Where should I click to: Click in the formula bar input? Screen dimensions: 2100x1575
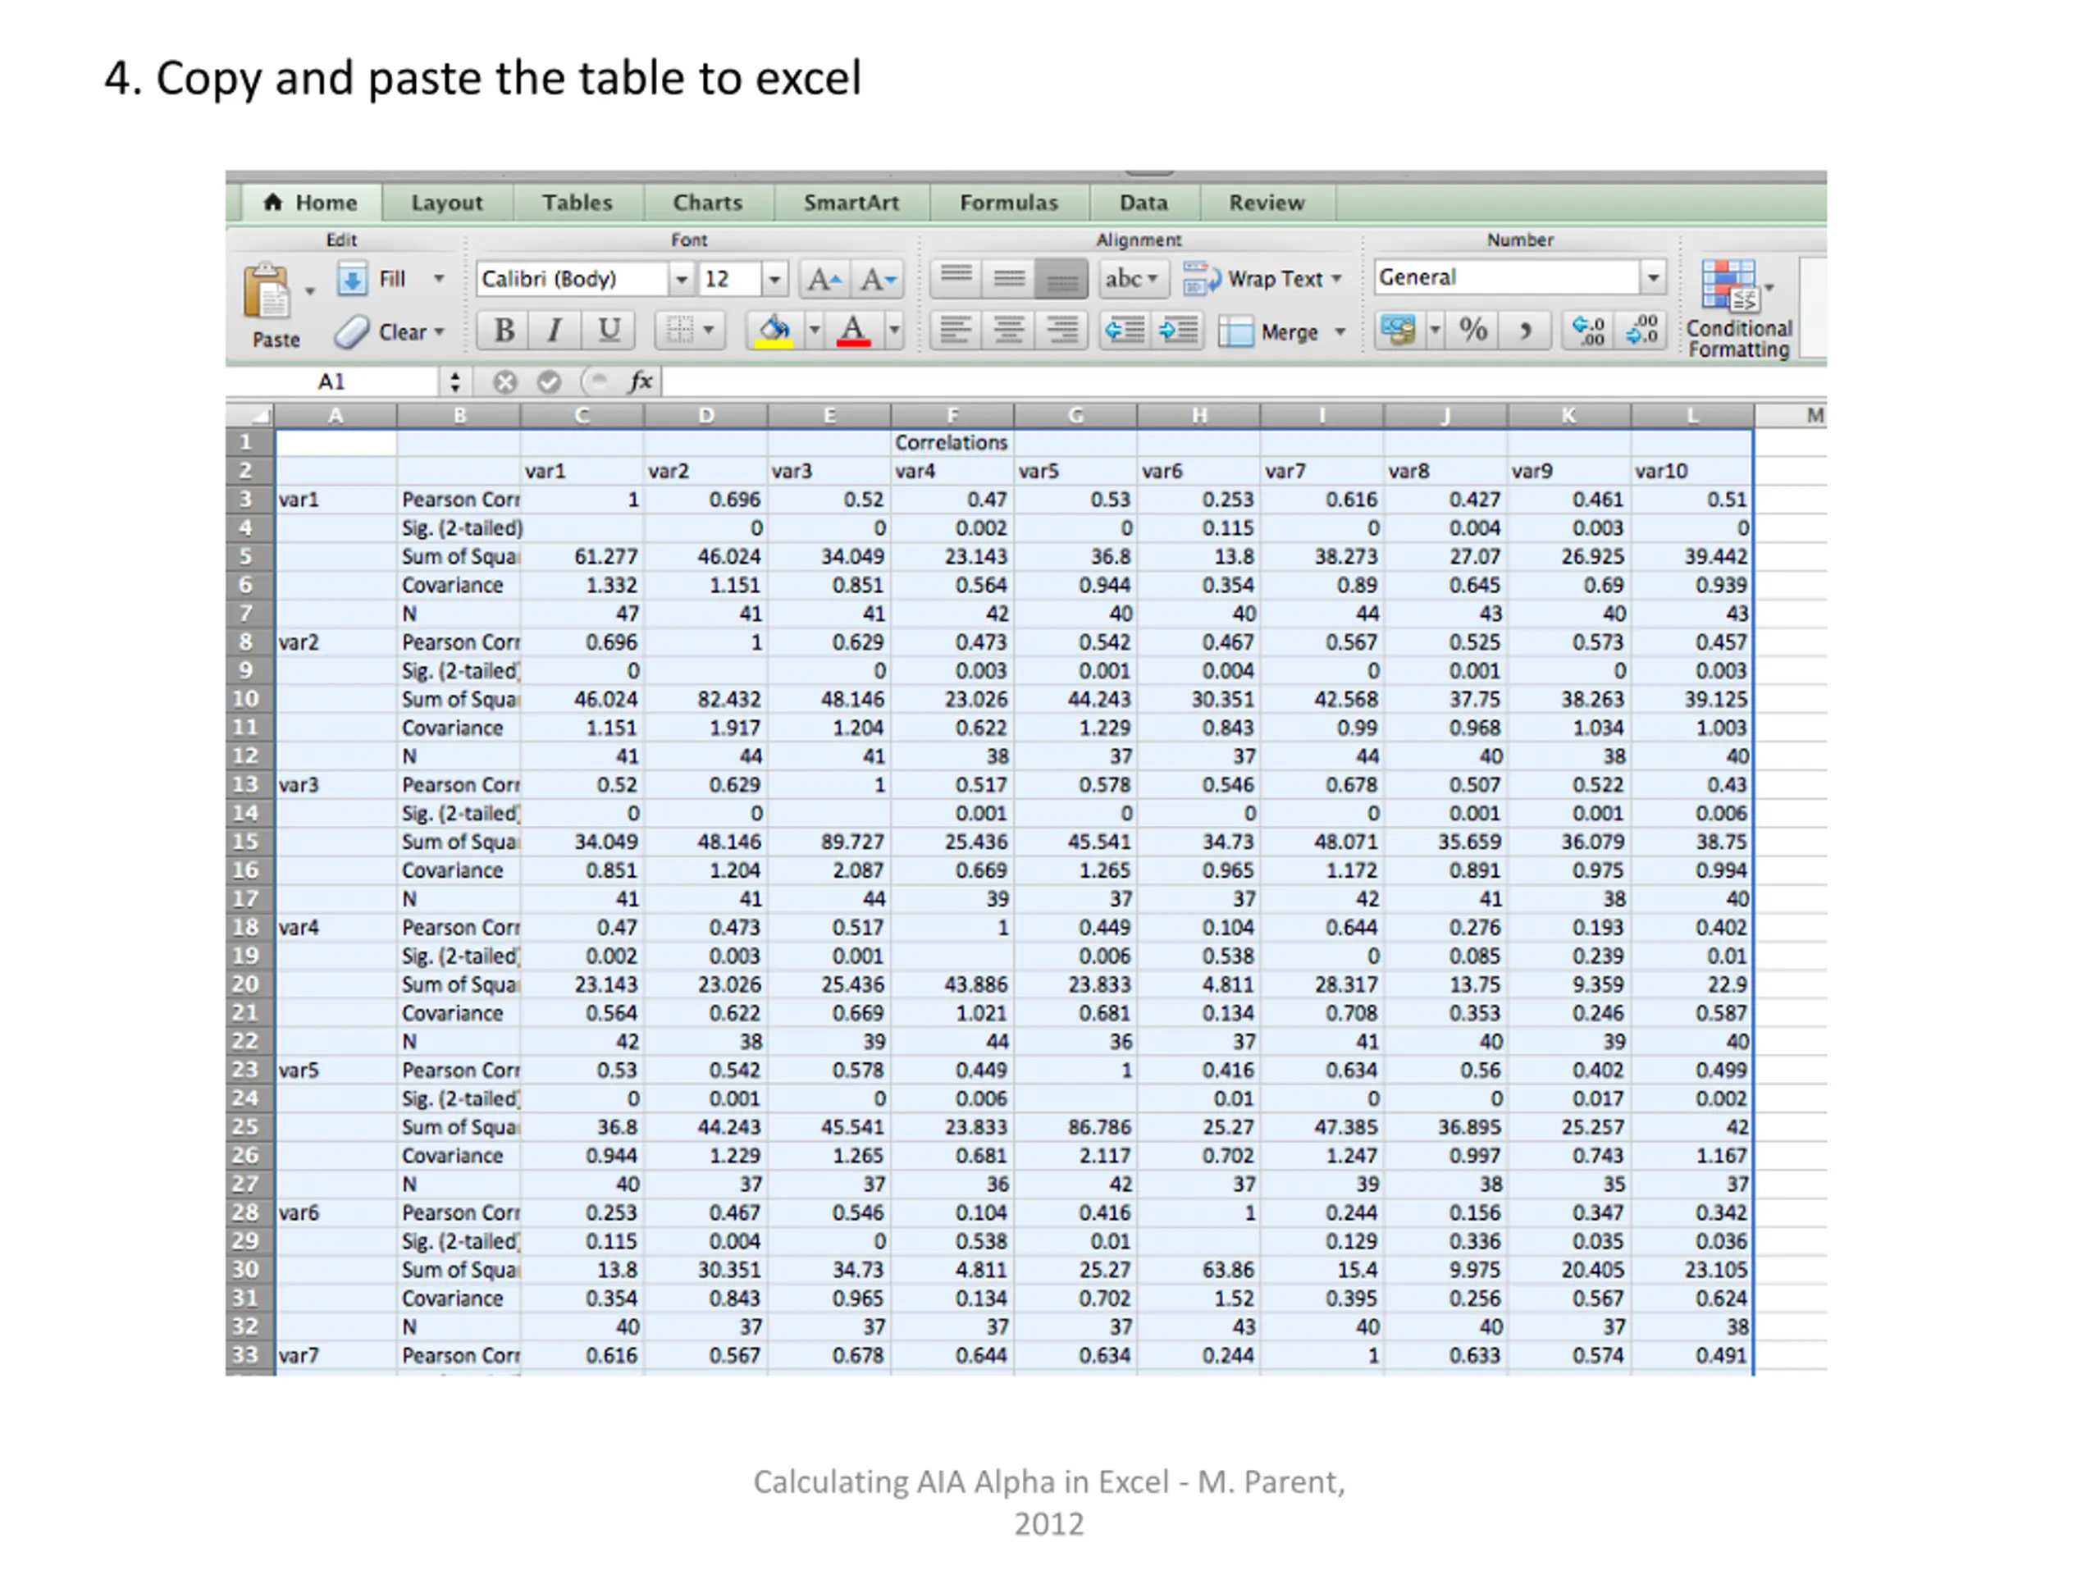[x=1244, y=381]
